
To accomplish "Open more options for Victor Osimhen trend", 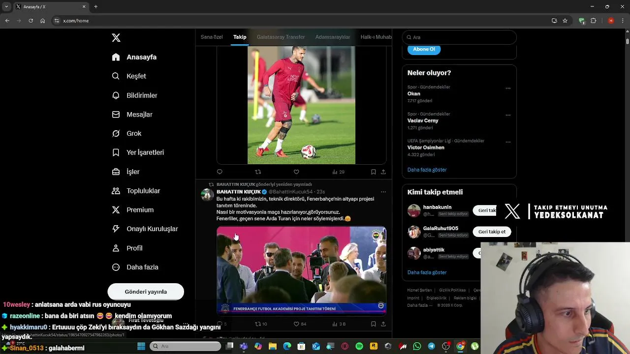I will (508, 142).
